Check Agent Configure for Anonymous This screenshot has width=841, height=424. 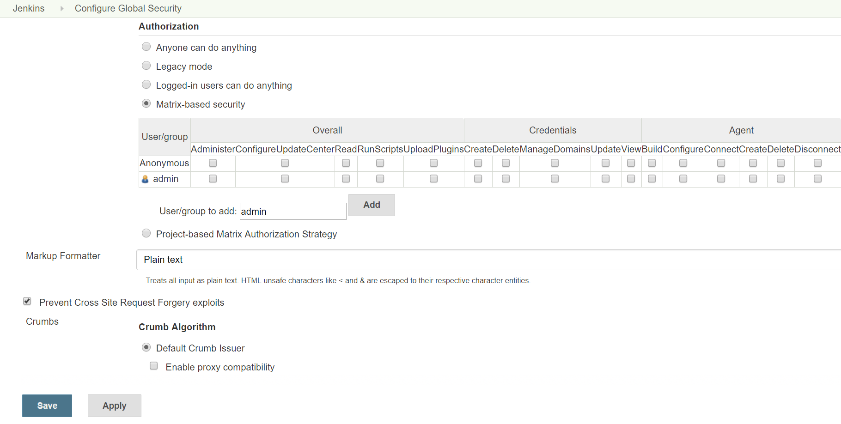[683, 163]
